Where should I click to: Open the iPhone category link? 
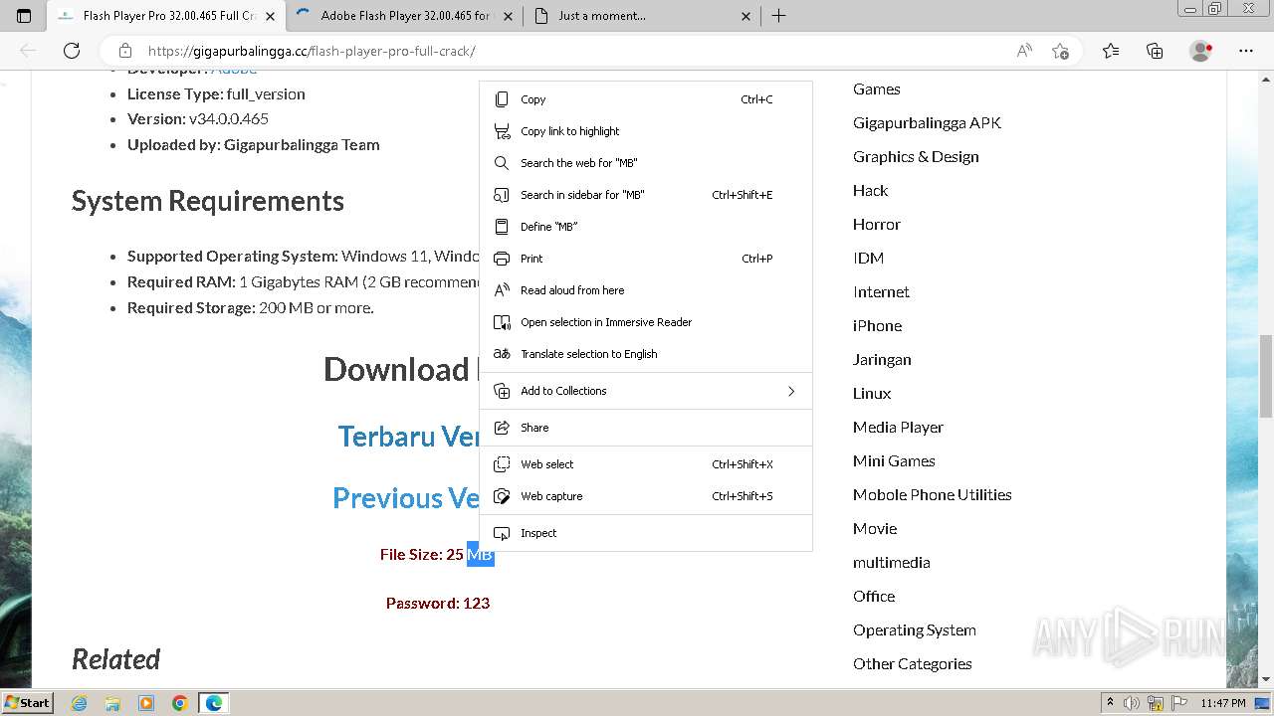coord(877,326)
